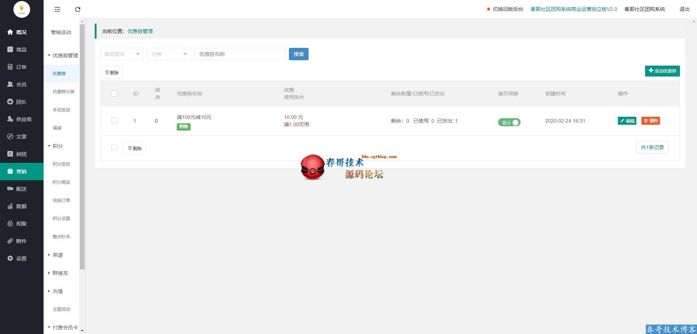Go to 订单 orders section
The height and width of the screenshot is (334, 697).
click(21, 67)
